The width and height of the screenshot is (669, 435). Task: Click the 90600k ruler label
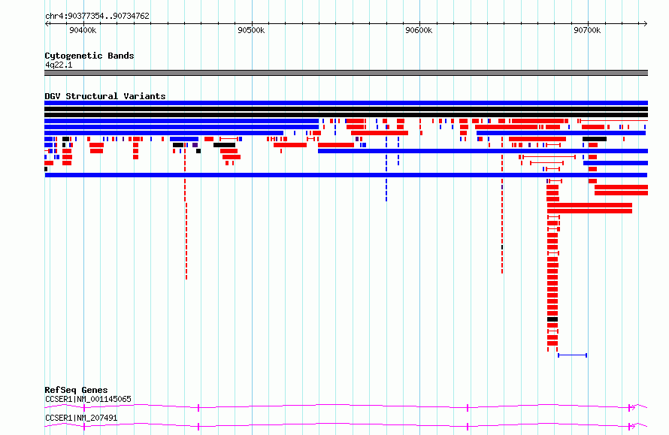[x=419, y=30]
